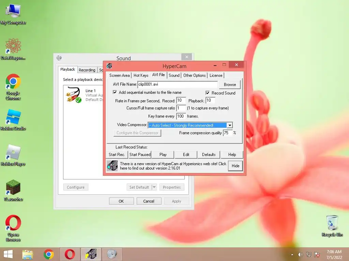Image resolution: width=349 pixels, height=261 pixels.
Task: Click the taskbar clock showing 7:06 AM
Action: point(334,255)
